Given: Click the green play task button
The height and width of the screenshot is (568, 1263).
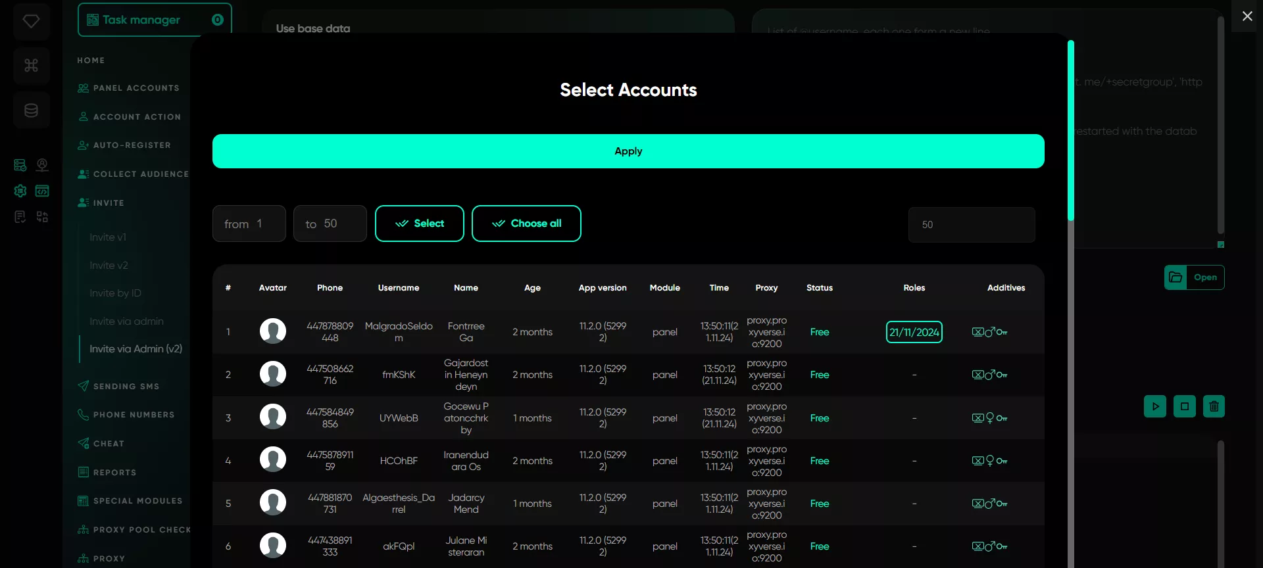Looking at the screenshot, I should click(1155, 406).
